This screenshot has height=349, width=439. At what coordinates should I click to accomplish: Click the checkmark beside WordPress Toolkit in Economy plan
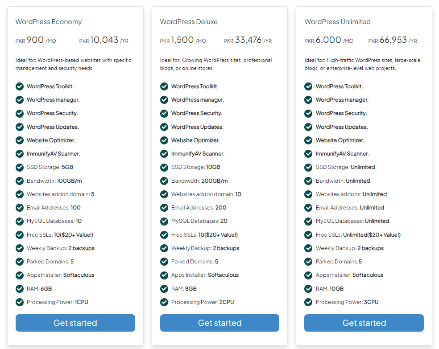click(20, 86)
